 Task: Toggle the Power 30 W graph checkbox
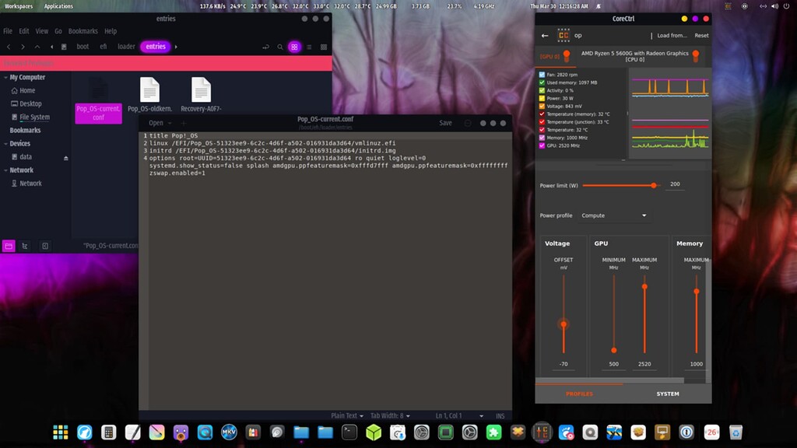[542, 98]
